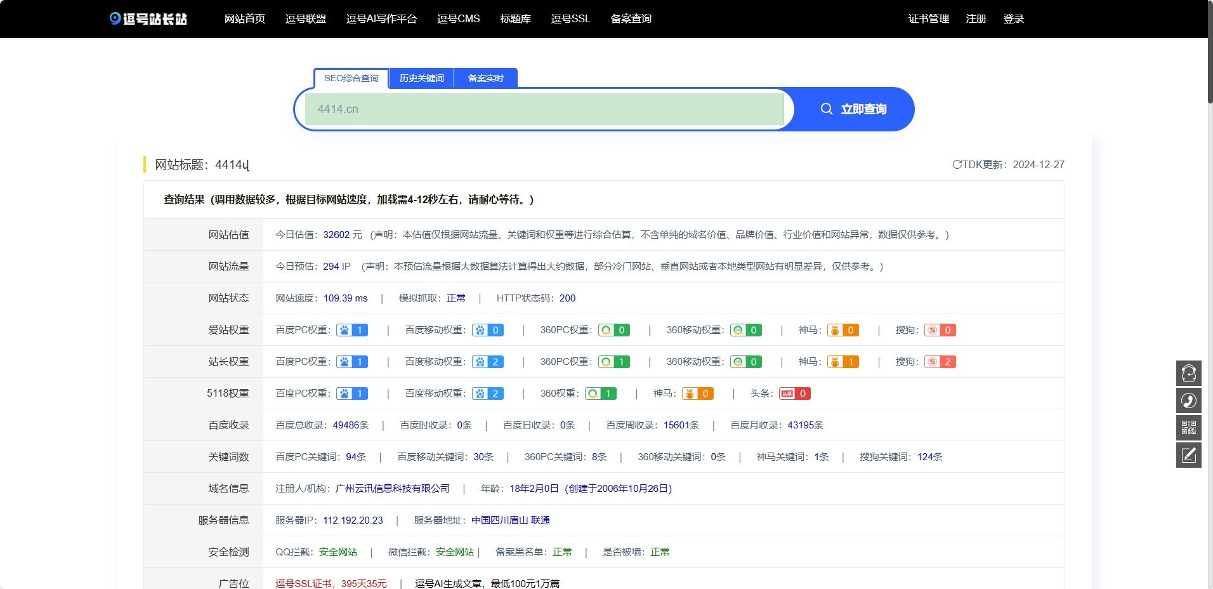The image size is (1213, 589).
Task: Open 广州云讯信息科技有限公司 registrant link
Action: point(393,488)
